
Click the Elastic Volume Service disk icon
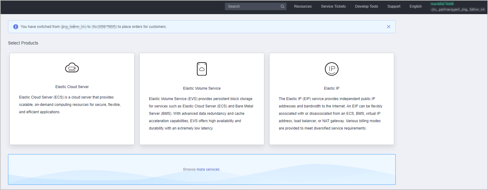point(202,69)
